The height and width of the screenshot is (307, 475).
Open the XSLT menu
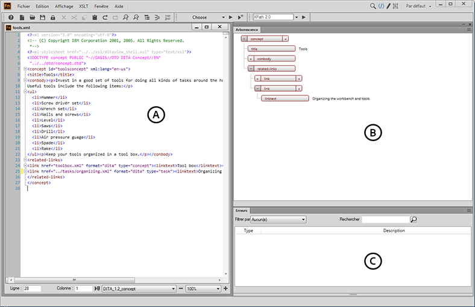tap(83, 5)
